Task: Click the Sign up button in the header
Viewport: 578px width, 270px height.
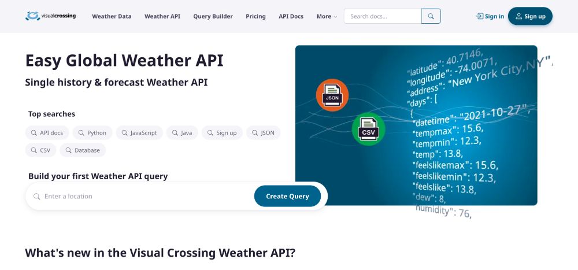Action: pyautogui.click(x=530, y=16)
